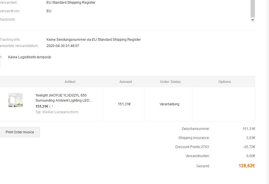The width and height of the screenshot is (269, 184).
Task: Click the Print Order Invoice button
Action: pyautogui.click(x=20, y=132)
